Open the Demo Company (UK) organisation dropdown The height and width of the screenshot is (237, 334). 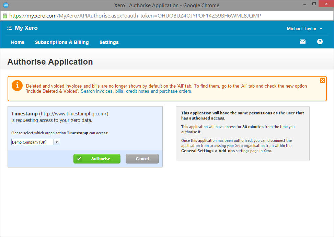point(36,142)
